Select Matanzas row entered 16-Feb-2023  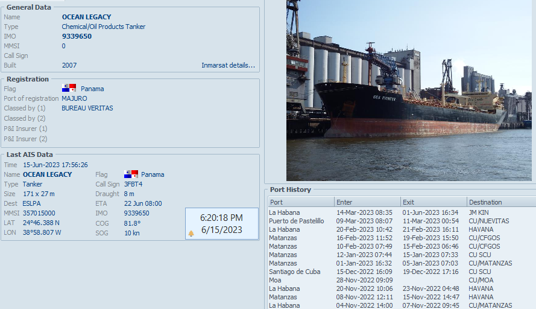point(402,238)
